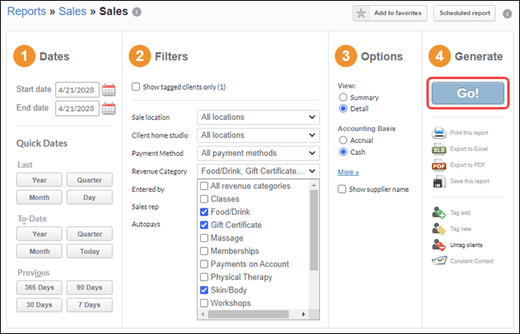Click Previous 7 Days button
This screenshot has width=520, height=334.
pyautogui.click(x=90, y=305)
